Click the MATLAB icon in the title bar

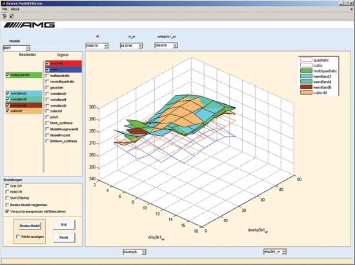point(3,3)
